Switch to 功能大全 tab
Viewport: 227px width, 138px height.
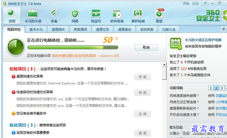click(x=169, y=30)
